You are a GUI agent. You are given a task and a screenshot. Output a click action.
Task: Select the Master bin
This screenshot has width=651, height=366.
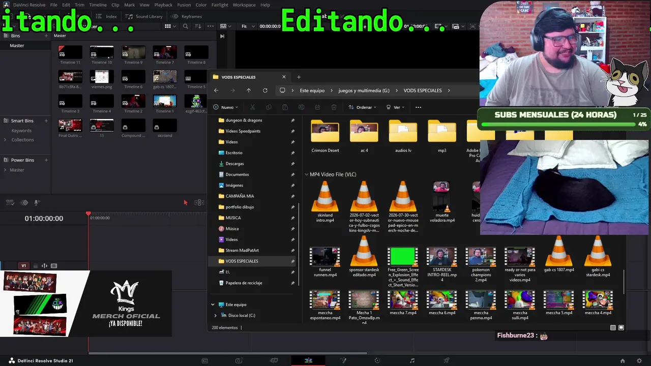coord(17,46)
